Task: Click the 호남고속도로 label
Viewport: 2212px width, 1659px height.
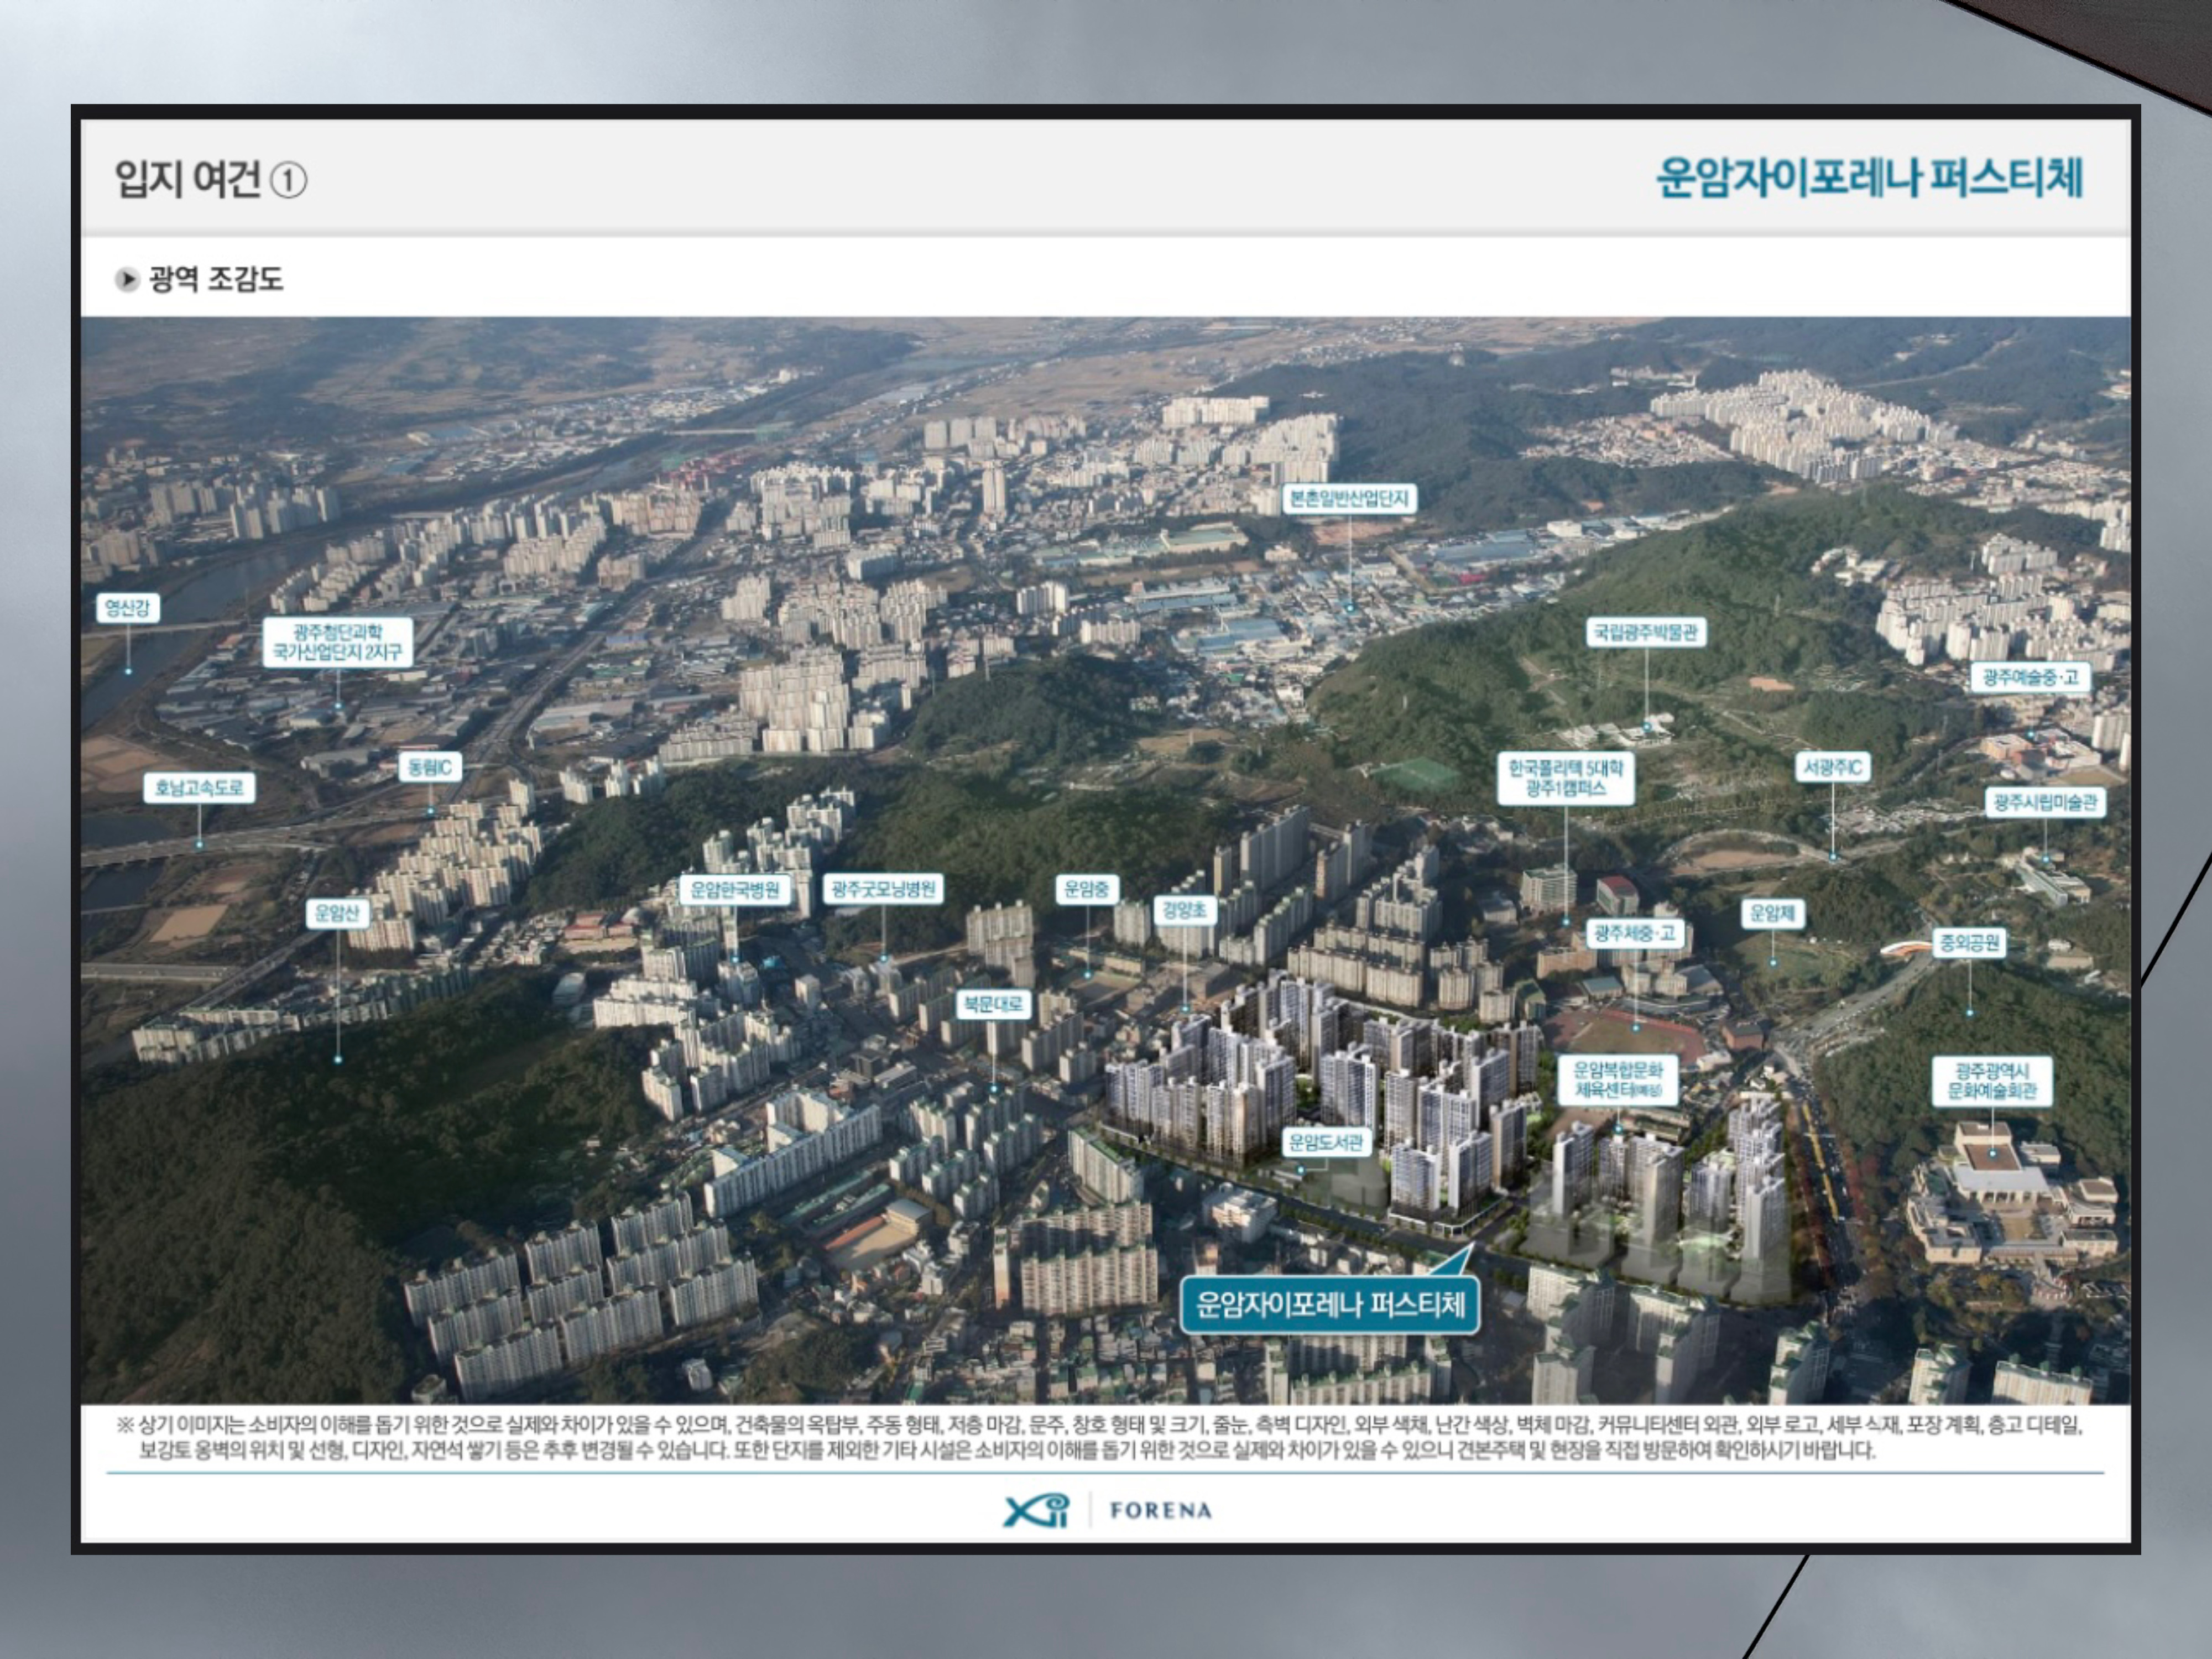Action: tap(199, 788)
